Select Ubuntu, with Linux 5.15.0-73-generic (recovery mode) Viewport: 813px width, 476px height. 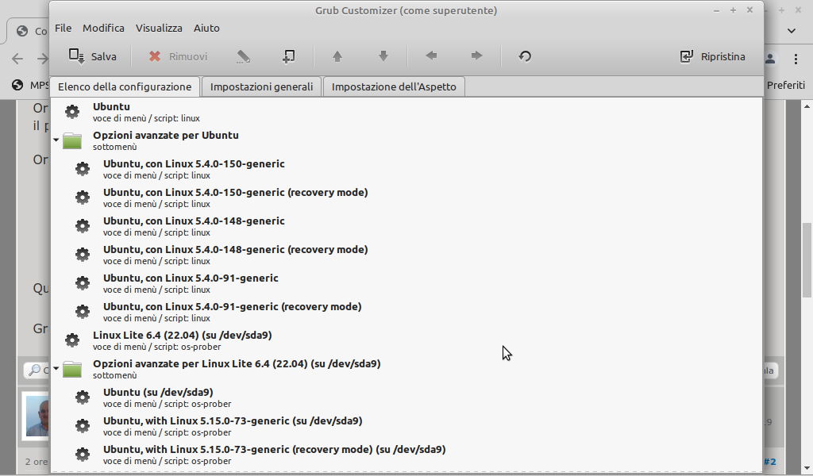tap(406, 455)
